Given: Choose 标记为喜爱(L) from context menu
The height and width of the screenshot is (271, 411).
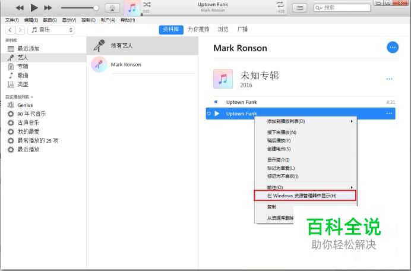Looking at the screenshot, I should point(306,168).
